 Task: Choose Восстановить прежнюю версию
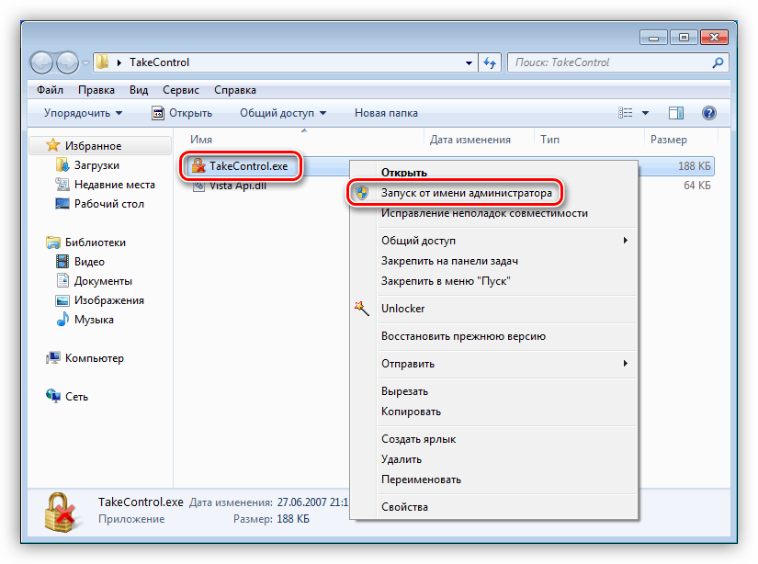point(463,336)
